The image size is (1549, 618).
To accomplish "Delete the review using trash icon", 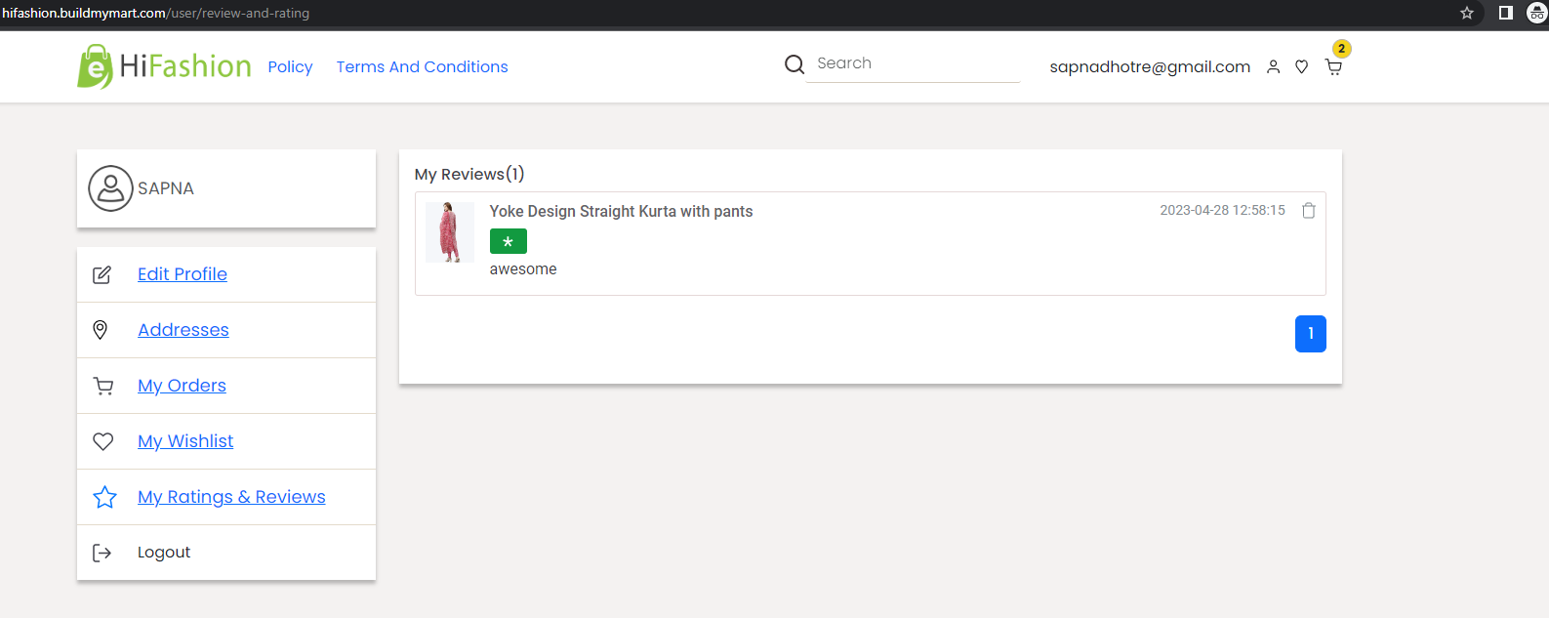I will (x=1309, y=211).
